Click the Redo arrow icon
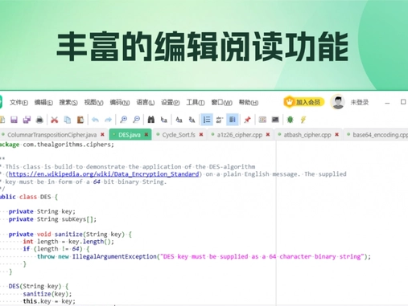 [108, 120]
